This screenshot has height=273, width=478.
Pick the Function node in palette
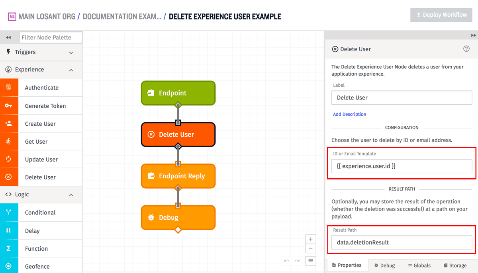41,248
